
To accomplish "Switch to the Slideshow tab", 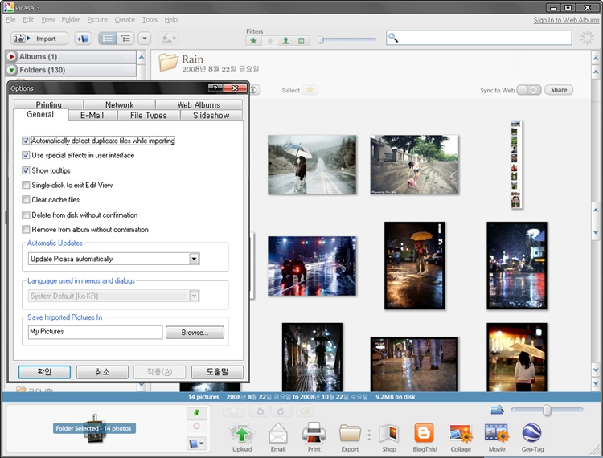I will [211, 116].
